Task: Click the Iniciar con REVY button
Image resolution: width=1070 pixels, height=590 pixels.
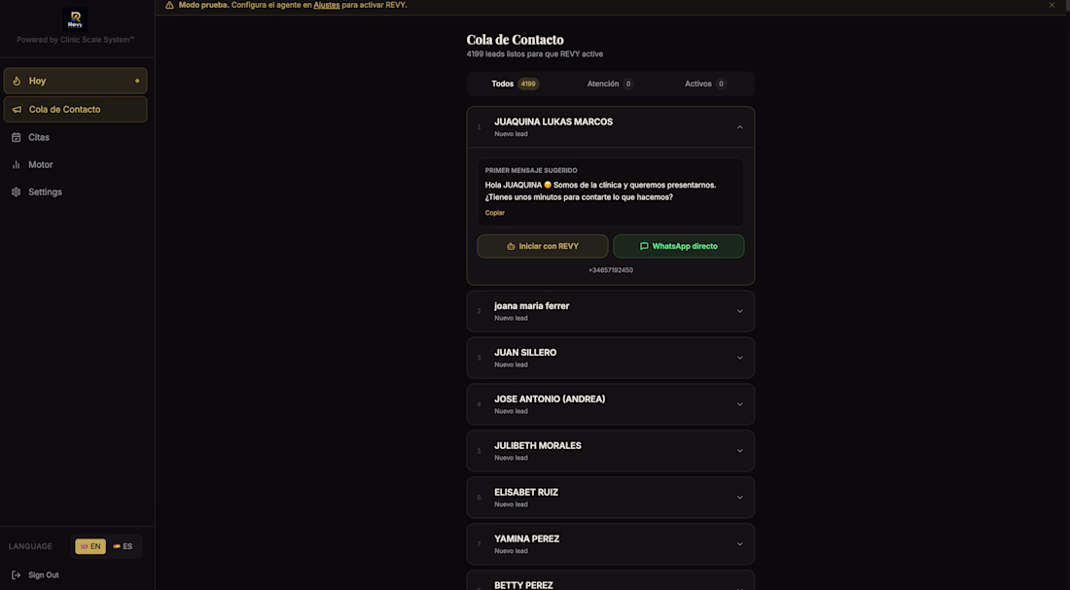Action: click(x=543, y=246)
